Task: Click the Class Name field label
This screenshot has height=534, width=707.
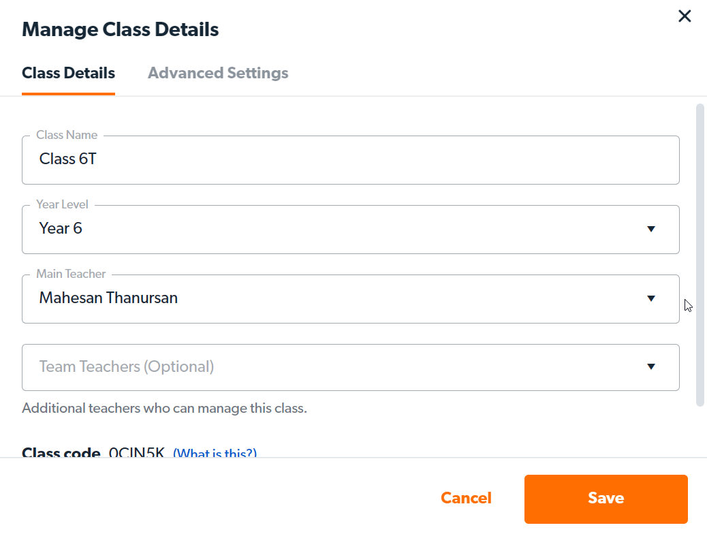Action: 67,135
